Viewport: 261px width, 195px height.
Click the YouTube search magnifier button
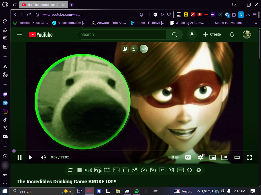174,35
